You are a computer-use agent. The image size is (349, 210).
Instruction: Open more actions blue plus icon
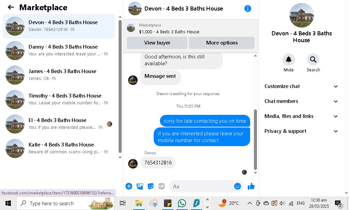coord(128,186)
